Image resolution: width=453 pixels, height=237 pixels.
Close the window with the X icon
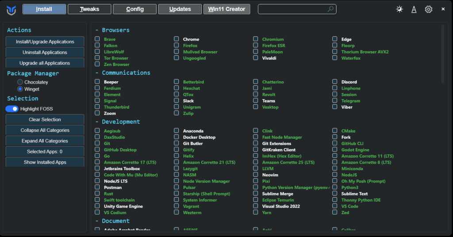(443, 9)
